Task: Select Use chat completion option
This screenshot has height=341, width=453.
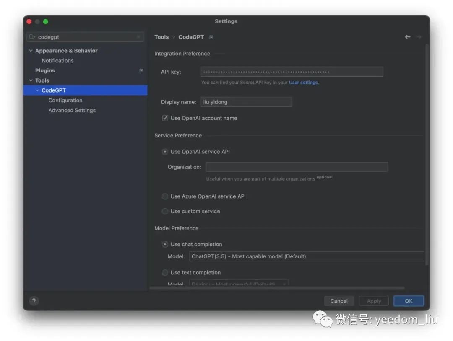Action: tap(165, 244)
